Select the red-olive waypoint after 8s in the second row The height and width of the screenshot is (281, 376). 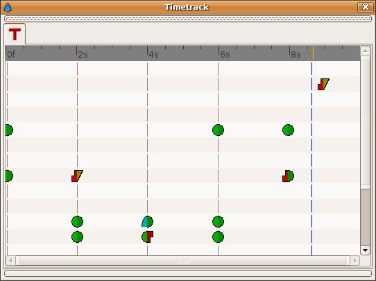323,84
